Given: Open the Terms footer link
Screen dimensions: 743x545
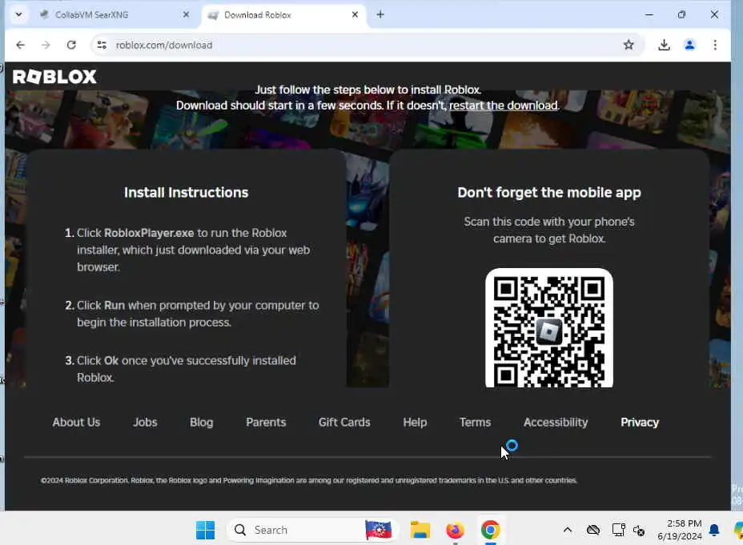Looking at the screenshot, I should coord(475,423).
